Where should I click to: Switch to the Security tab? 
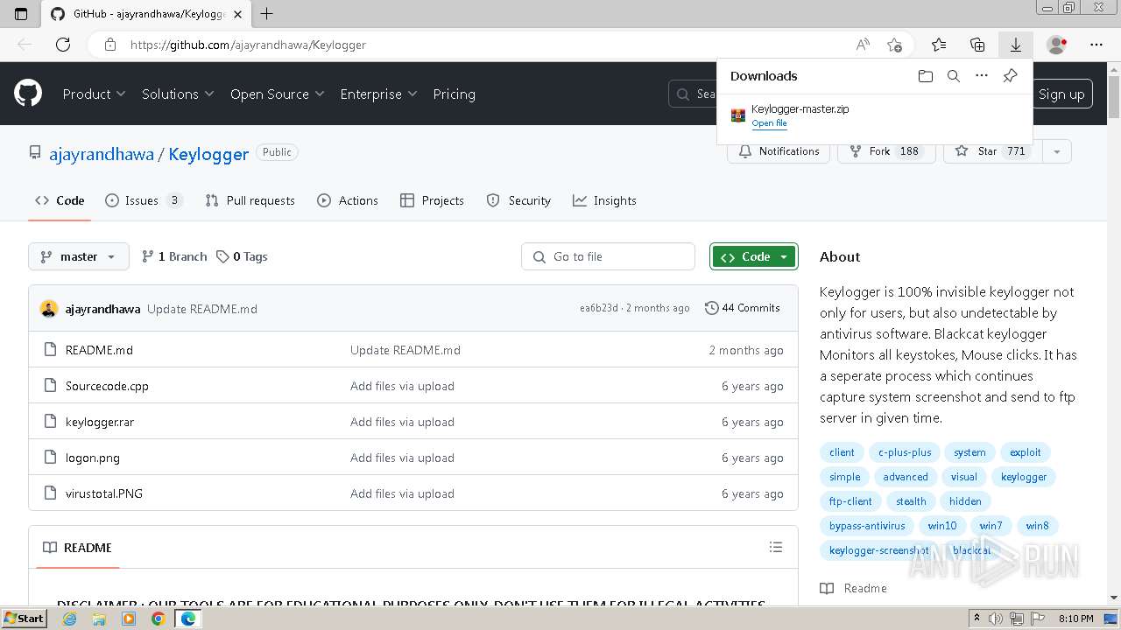pyautogui.click(x=518, y=200)
